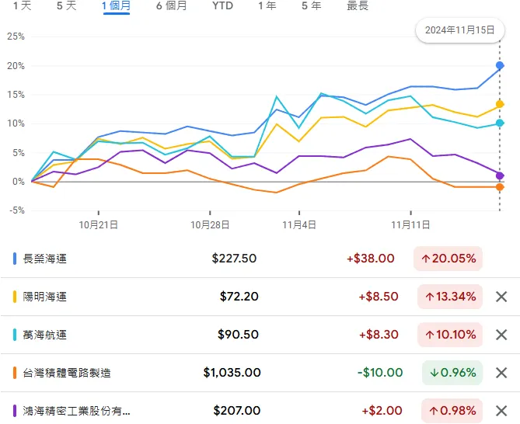Click the $1,035.00 price value
The height and width of the screenshot is (424, 520).
(232, 373)
